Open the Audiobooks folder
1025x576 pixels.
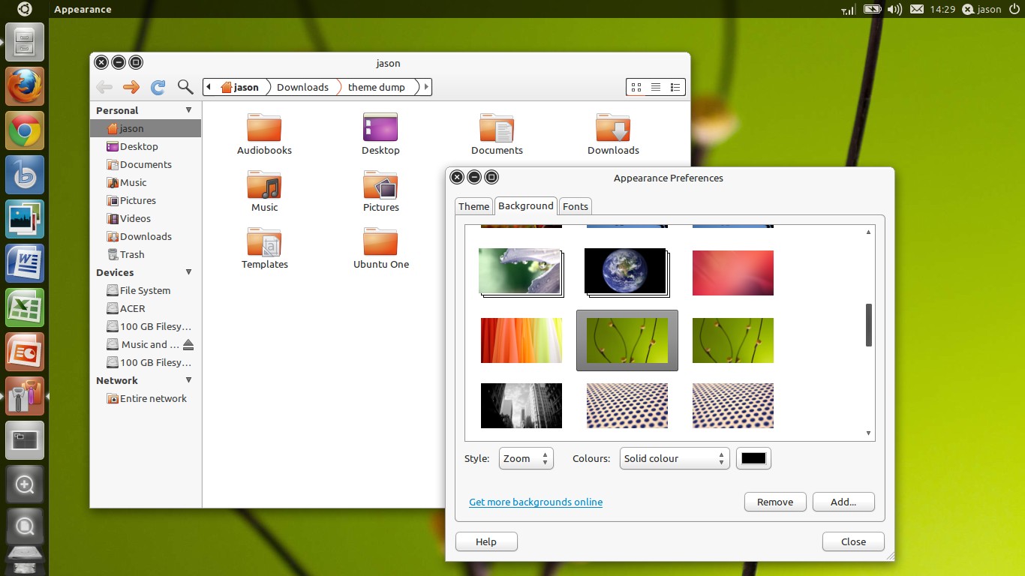click(264, 135)
